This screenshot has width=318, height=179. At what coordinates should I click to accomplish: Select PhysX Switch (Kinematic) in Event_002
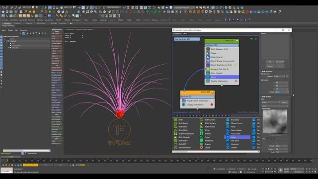[x=197, y=100]
